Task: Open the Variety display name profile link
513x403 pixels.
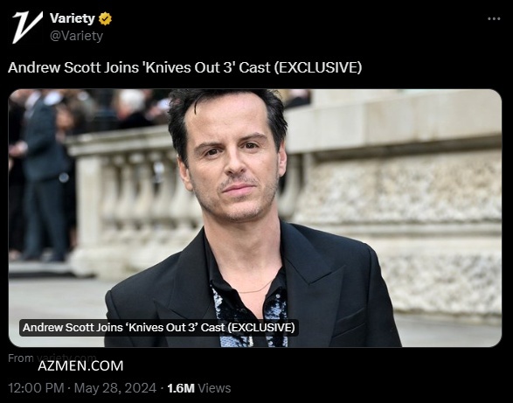Action: 73,18
